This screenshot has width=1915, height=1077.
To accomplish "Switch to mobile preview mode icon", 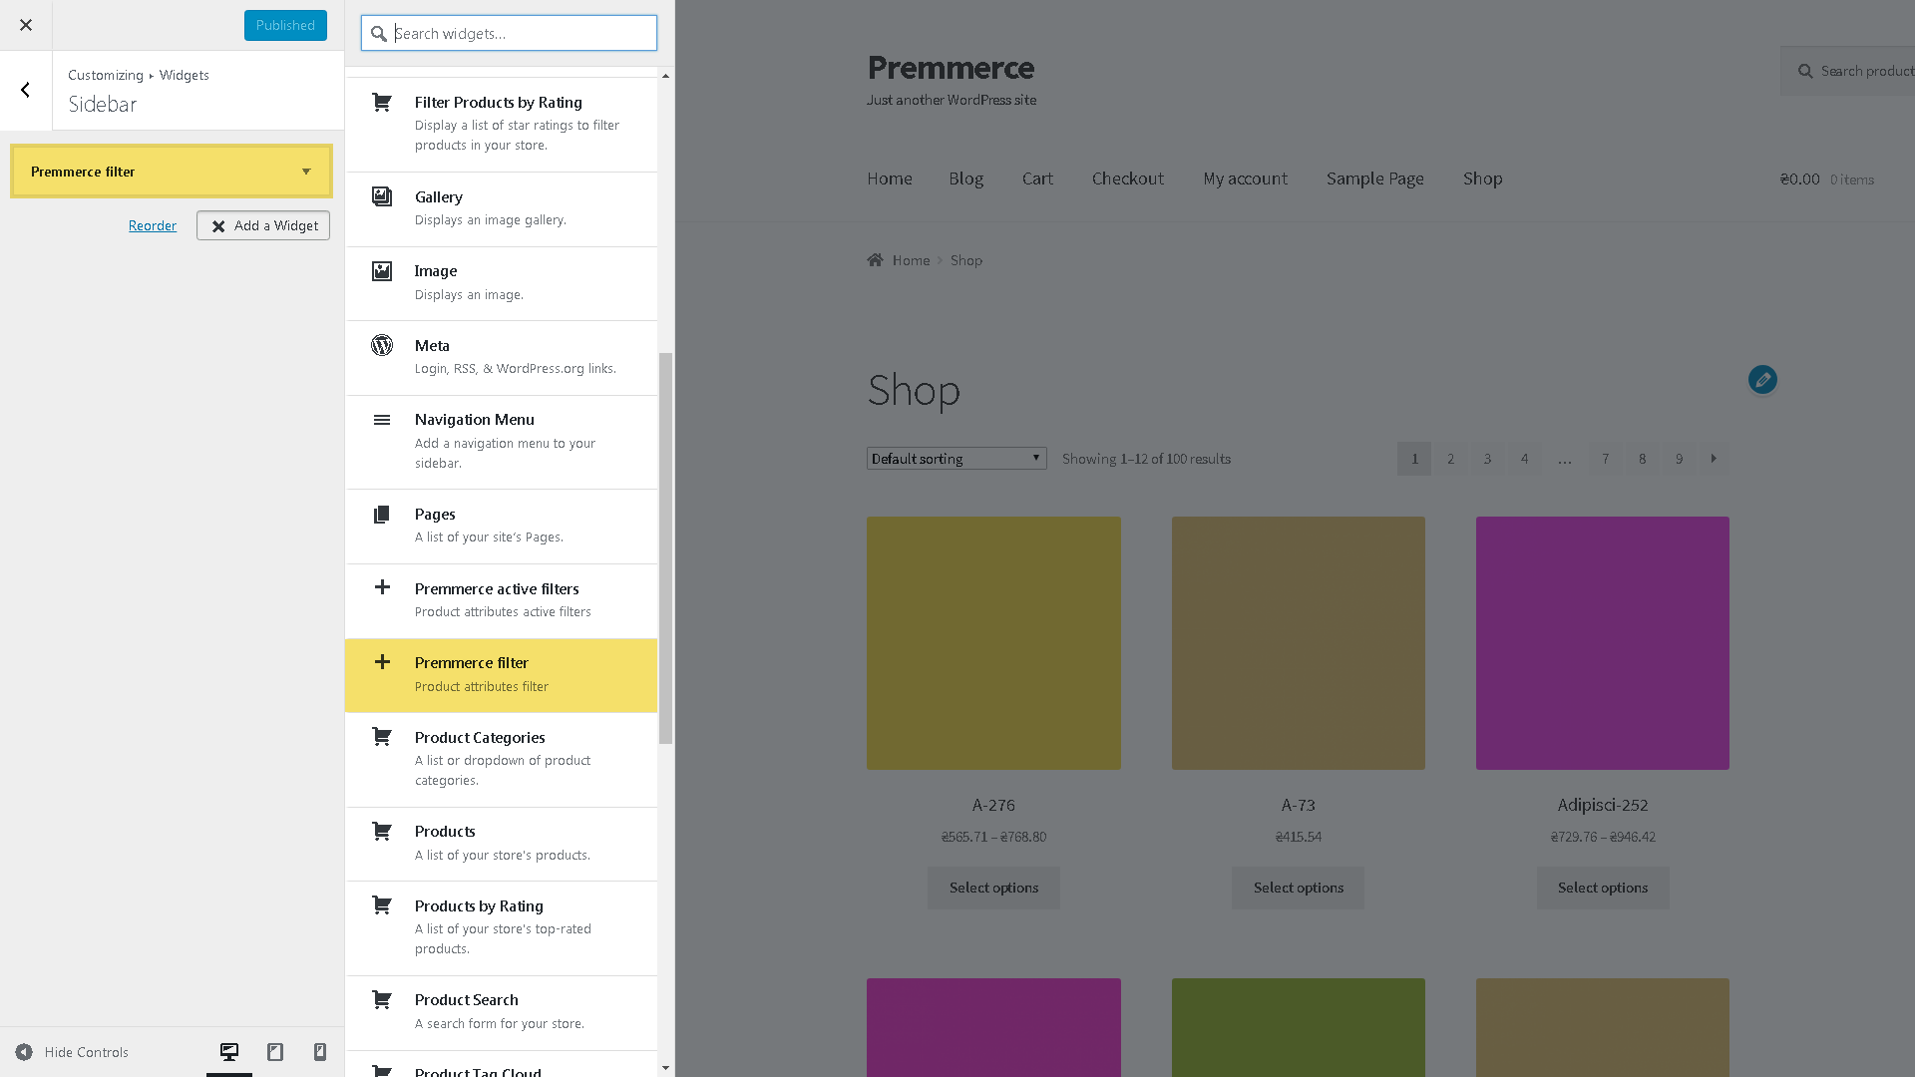I will 320,1052.
